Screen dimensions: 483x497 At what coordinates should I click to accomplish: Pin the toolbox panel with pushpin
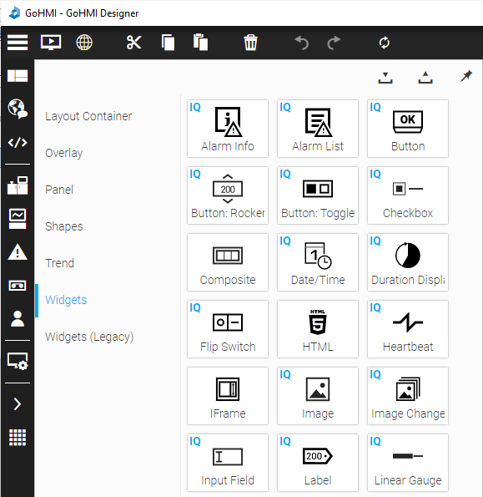[x=466, y=76]
